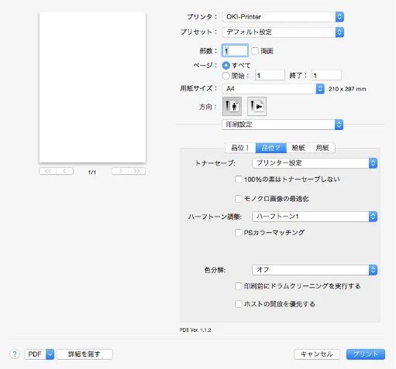Check モノクロ画像の最適化 option
This screenshot has width=396, height=369.
click(x=238, y=199)
